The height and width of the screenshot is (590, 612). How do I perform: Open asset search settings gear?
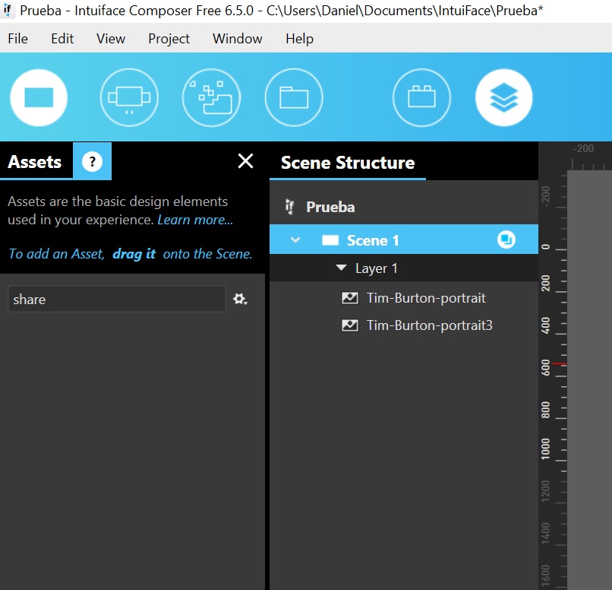[241, 300]
